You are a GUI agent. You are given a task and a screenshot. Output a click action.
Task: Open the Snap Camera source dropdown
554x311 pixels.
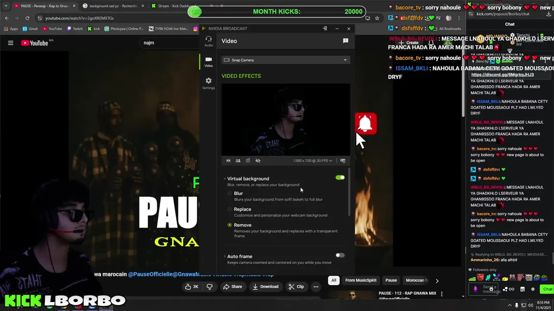click(x=286, y=60)
